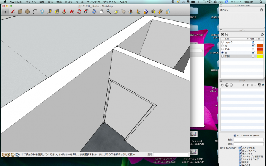Activate the Circle drawing tool
This screenshot has width=266, height=166.
click(27, 12)
